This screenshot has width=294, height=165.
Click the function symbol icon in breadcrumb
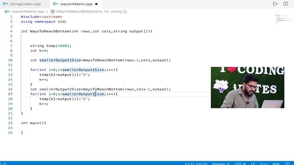53,11
